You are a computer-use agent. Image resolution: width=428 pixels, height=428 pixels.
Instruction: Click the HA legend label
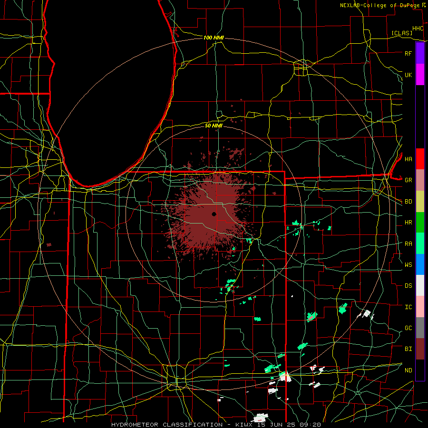pos(408,159)
